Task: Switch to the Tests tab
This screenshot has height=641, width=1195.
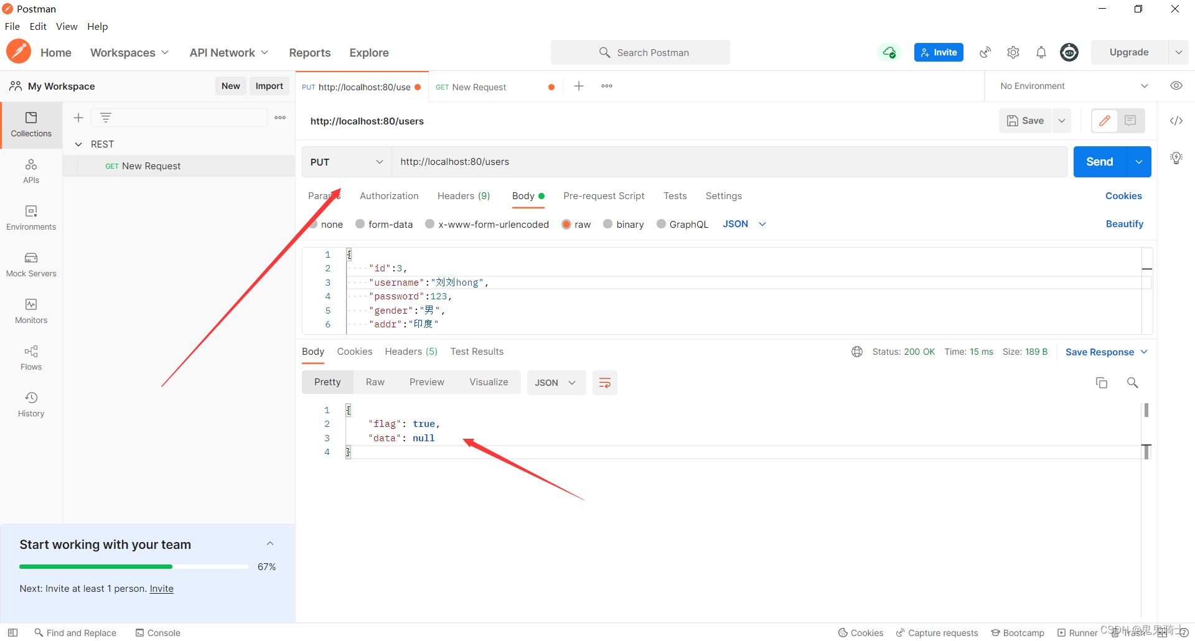Action: click(675, 196)
